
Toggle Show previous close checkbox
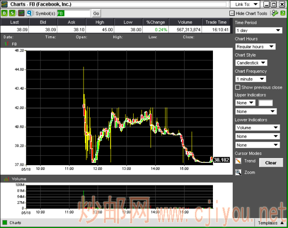click(x=237, y=87)
